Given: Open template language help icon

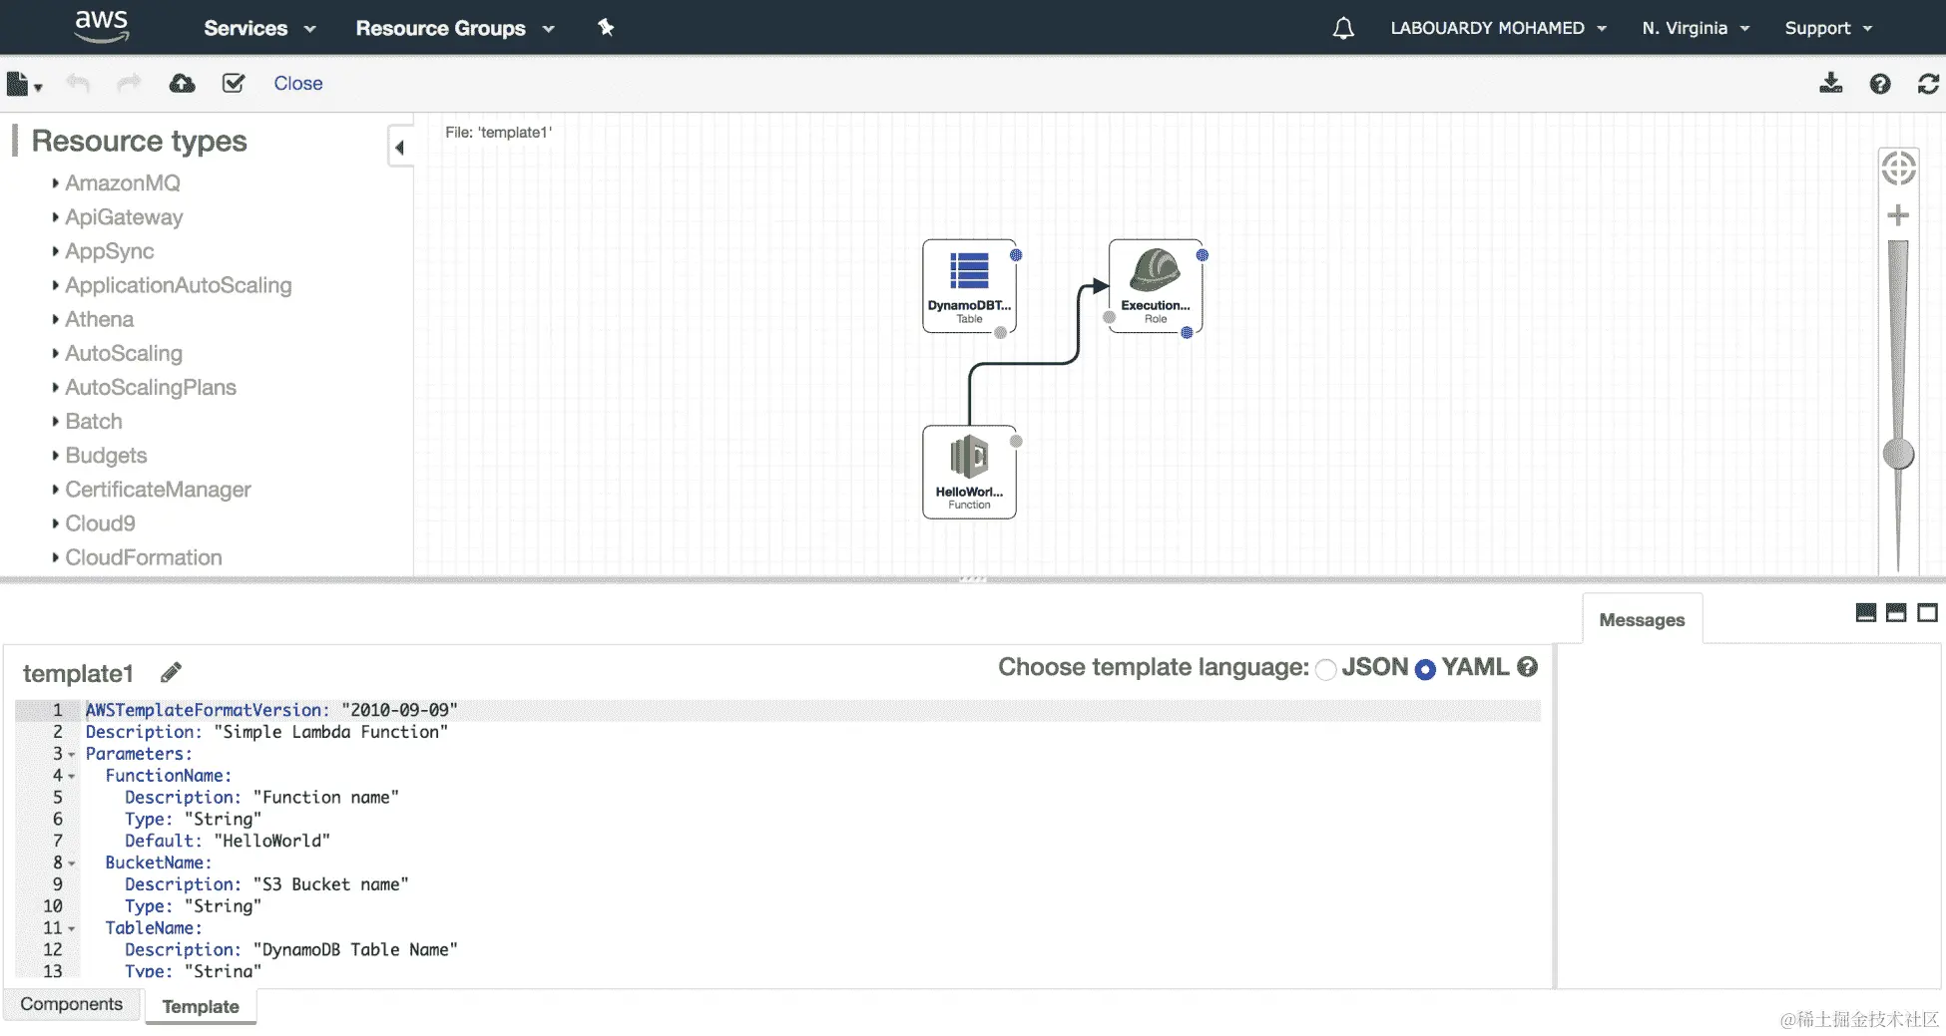Looking at the screenshot, I should point(1527,667).
